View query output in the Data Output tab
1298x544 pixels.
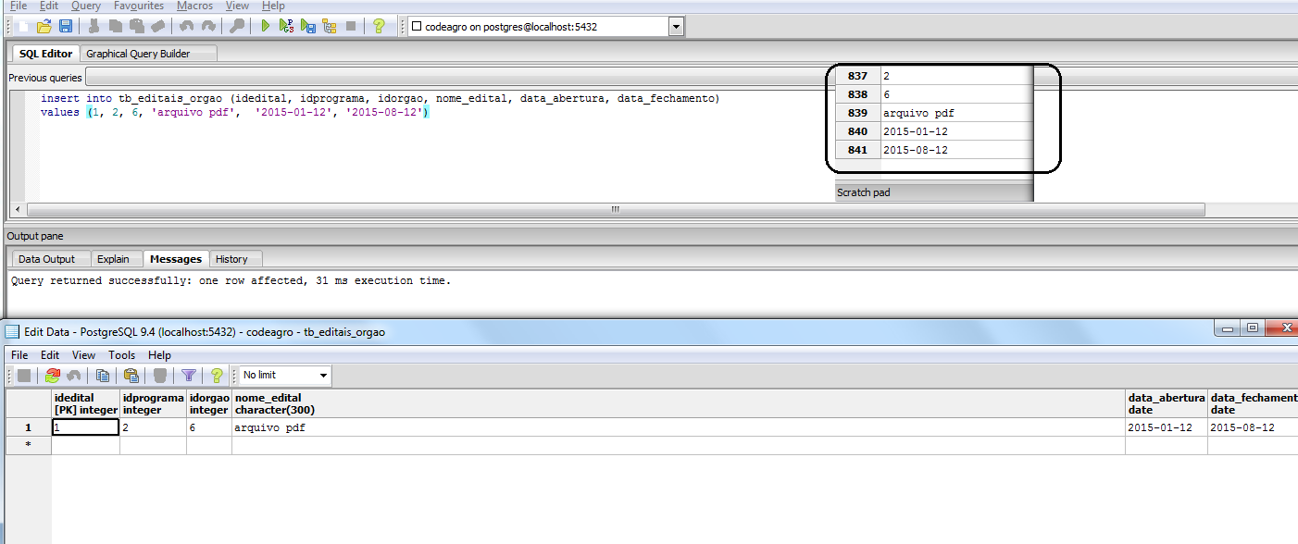pyautogui.click(x=50, y=259)
